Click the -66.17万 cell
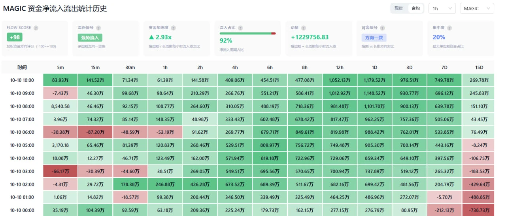506x216 pixels. tap(60, 171)
